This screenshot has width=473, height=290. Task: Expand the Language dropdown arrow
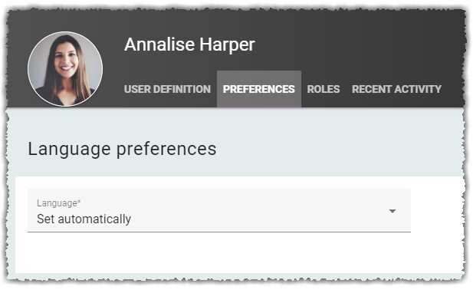click(393, 211)
